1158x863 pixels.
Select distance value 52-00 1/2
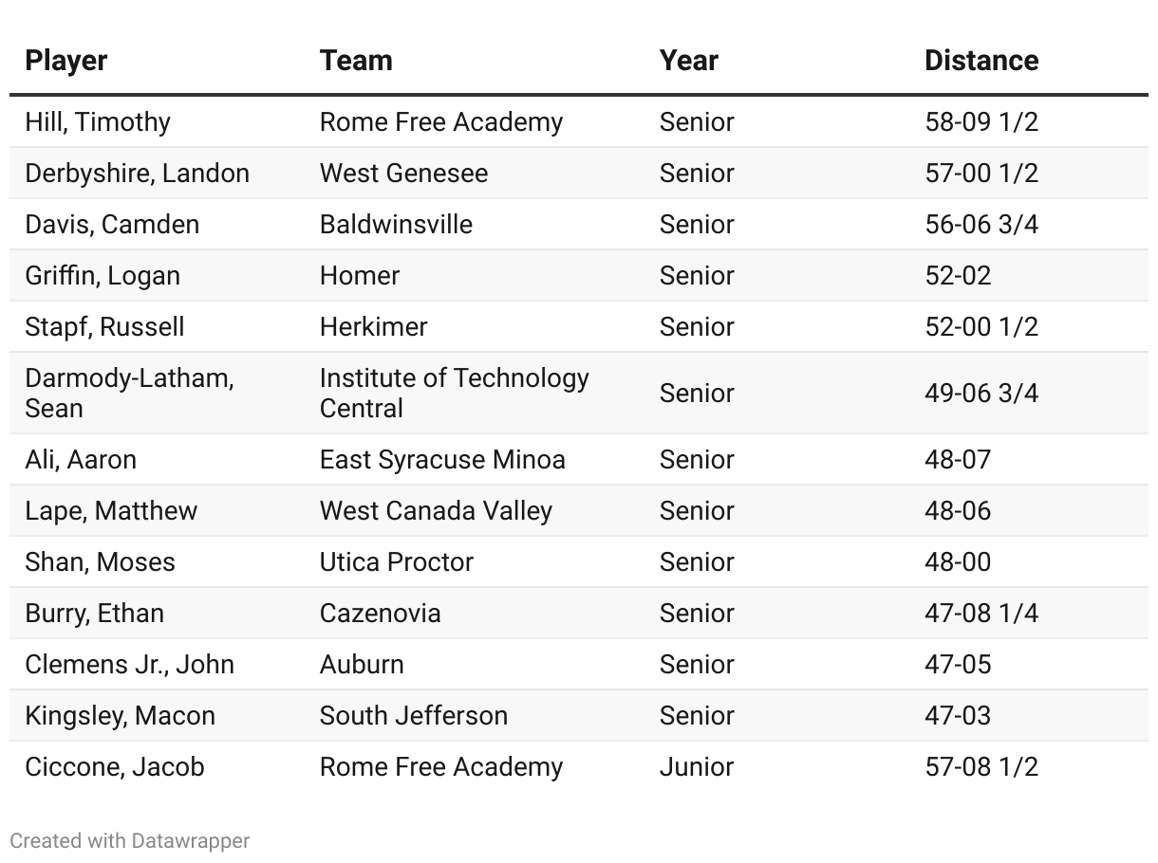coord(981,327)
